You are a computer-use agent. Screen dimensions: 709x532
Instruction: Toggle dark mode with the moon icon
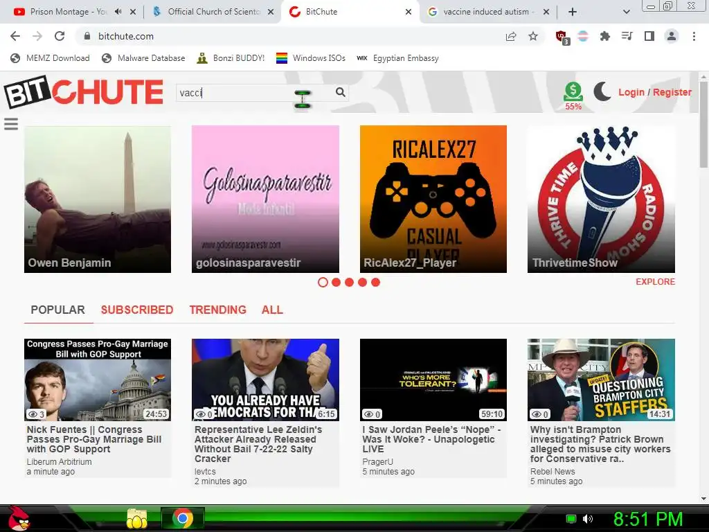[x=602, y=92]
